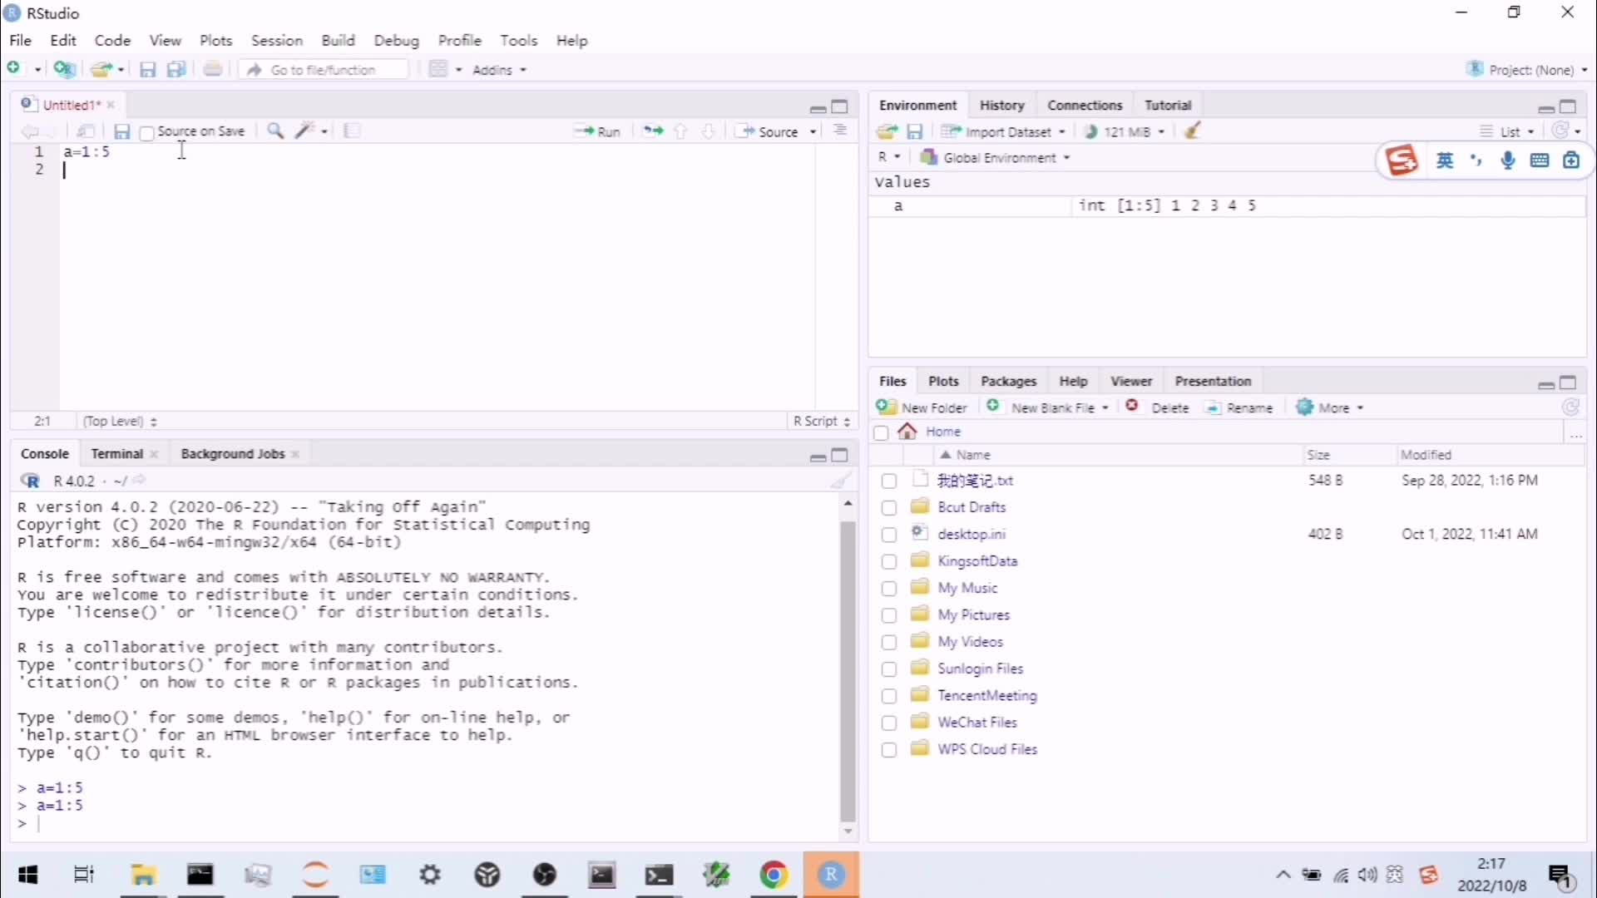Tick the TencentMeeting folder checkbox
The width and height of the screenshot is (1597, 898).
pyautogui.click(x=889, y=696)
